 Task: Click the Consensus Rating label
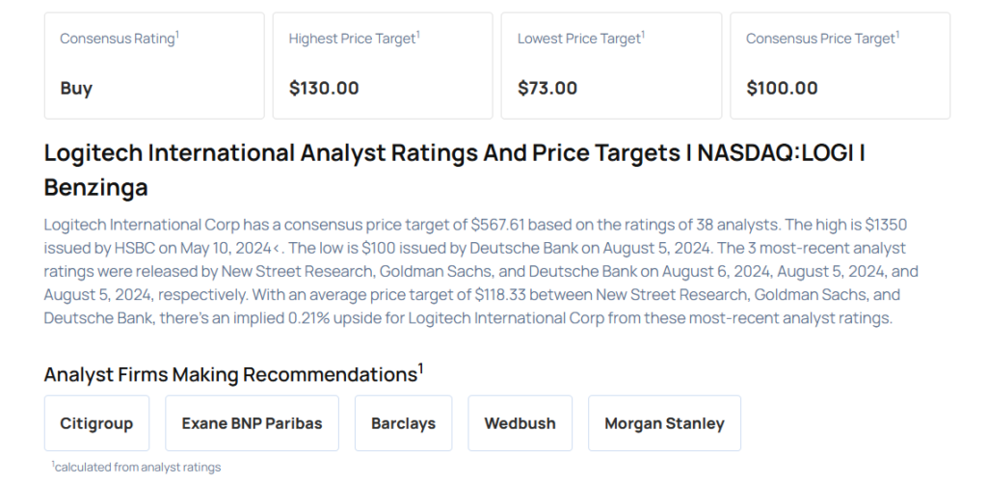[118, 39]
